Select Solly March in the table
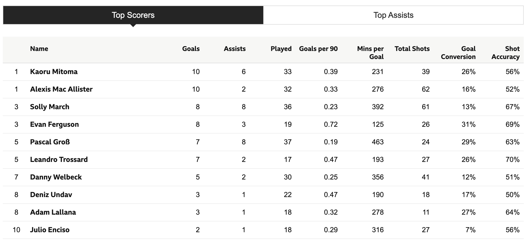Screen dimensions: 526x240 50,107
